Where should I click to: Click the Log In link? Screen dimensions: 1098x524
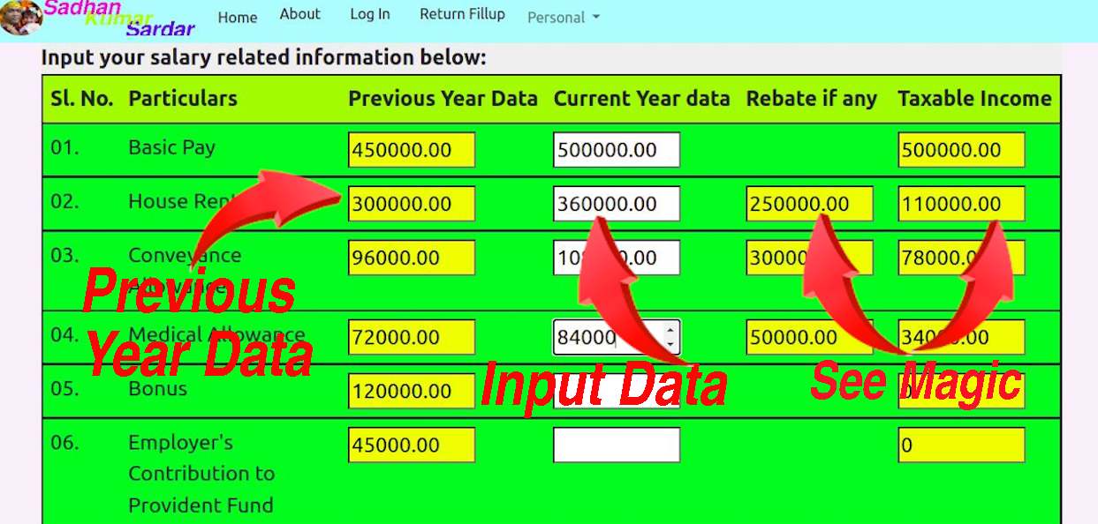(369, 14)
